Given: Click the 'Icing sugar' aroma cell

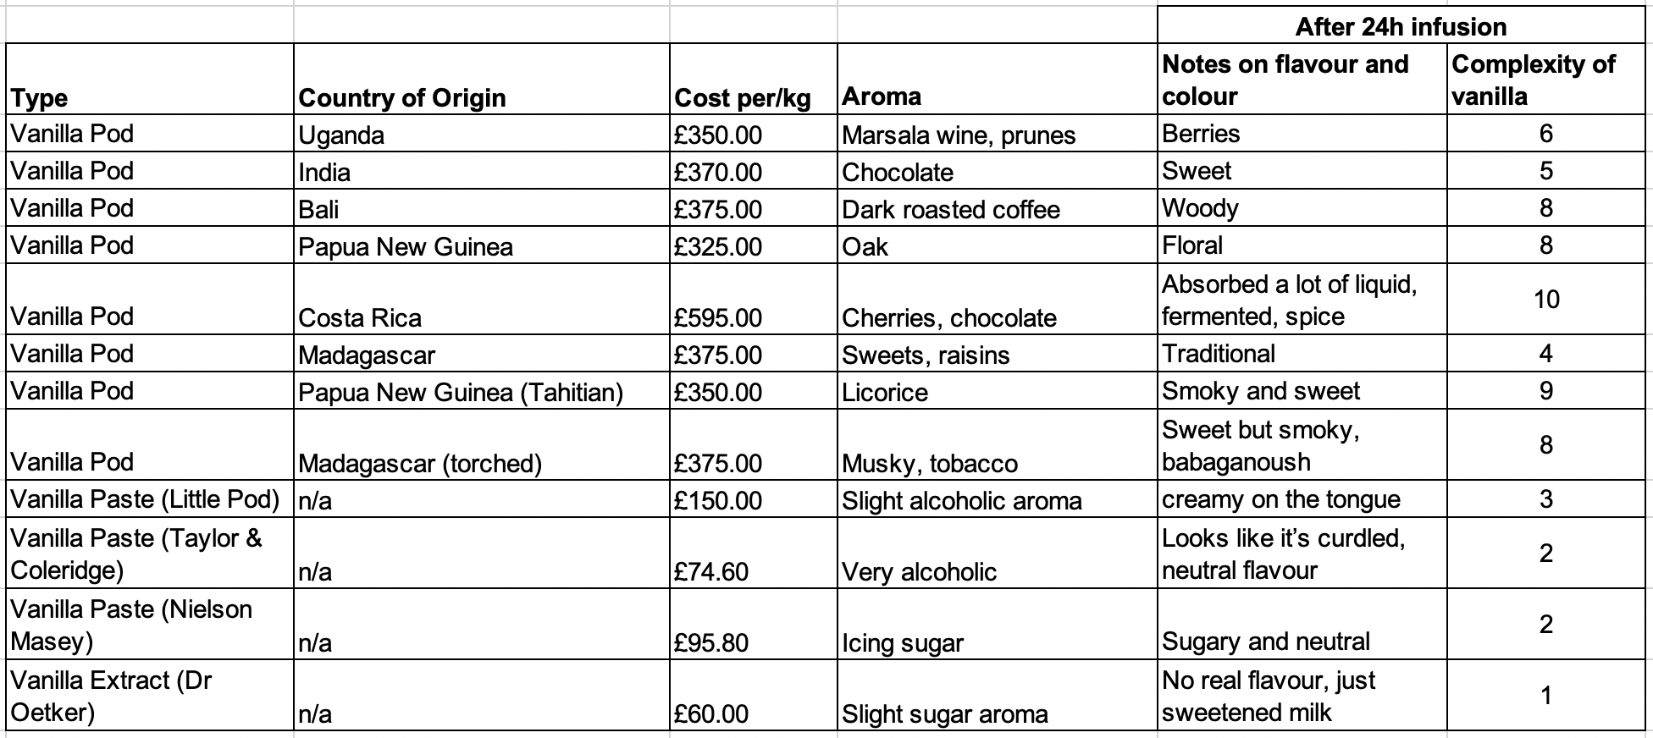Looking at the screenshot, I should point(997,624).
